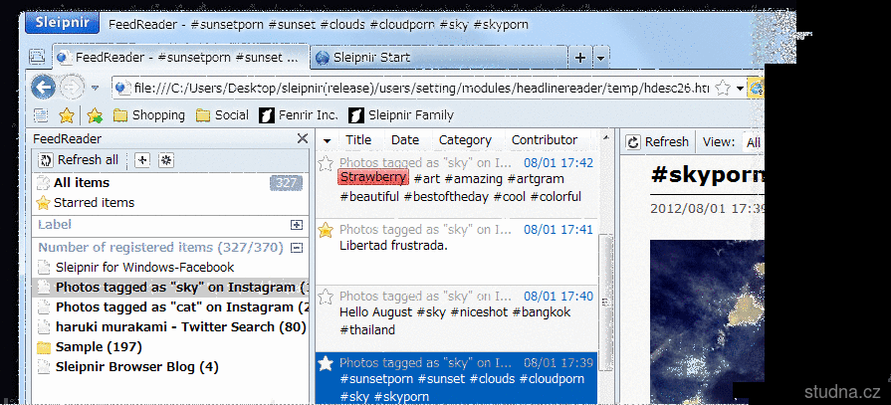
Task: Open the Shopping bookmarks folder
Action: coord(149,115)
